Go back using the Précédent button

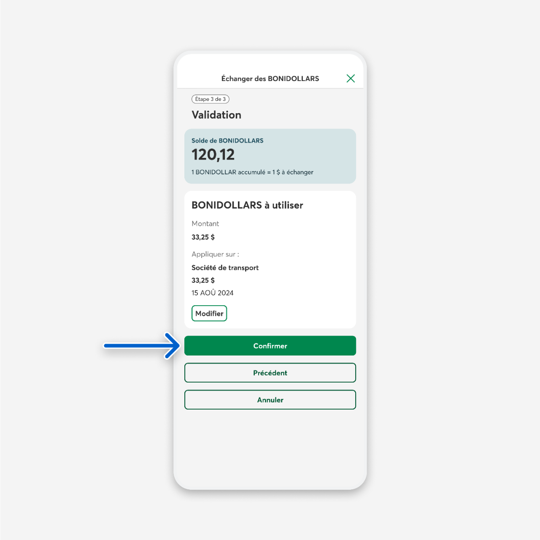[270, 373]
